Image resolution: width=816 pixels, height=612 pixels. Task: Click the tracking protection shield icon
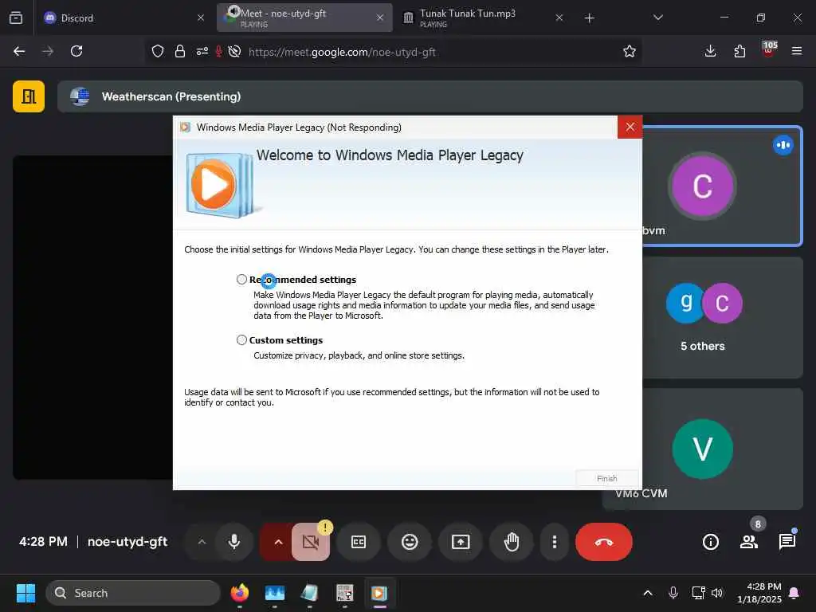pyautogui.click(x=158, y=51)
